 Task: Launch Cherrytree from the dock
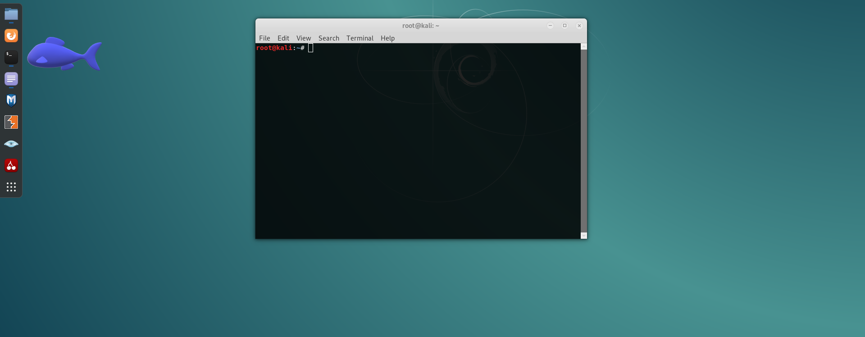[x=11, y=165]
